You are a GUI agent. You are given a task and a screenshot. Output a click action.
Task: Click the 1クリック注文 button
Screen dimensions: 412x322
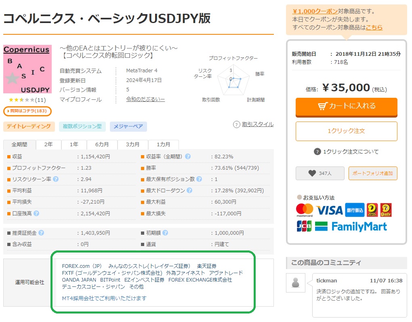click(346, 131)
